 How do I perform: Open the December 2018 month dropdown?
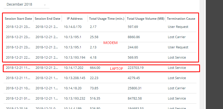point(26,5)
